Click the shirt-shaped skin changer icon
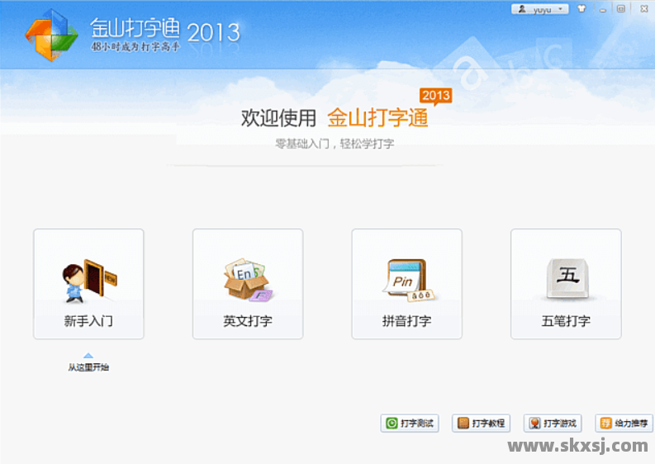 (581, 9)
